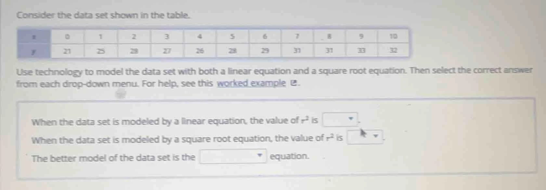Screen dimensions: 546x190
Task: Select the table cell showing y value 32
Action: pyautogui.click(x=393, y=50)
